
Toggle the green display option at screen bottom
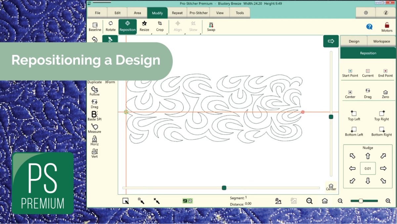(x=187, y=200)
